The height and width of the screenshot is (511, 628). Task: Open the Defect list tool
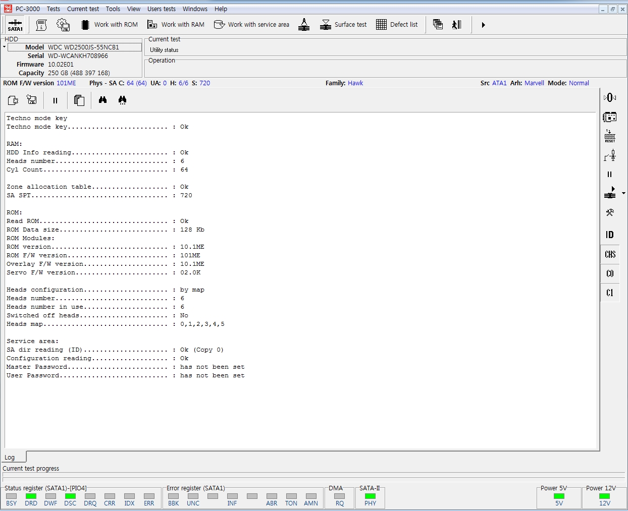(x=397, y=24)
